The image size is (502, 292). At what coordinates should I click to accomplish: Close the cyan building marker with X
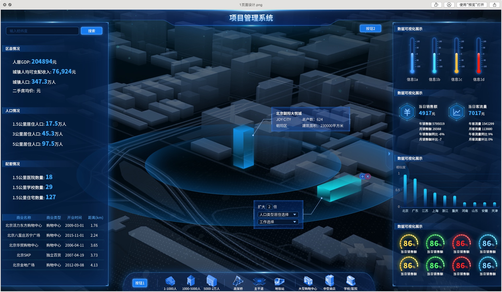[x=368, y=177]
